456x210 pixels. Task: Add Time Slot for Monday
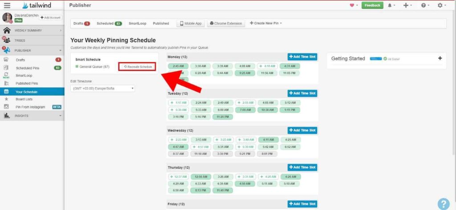[302, 57]
